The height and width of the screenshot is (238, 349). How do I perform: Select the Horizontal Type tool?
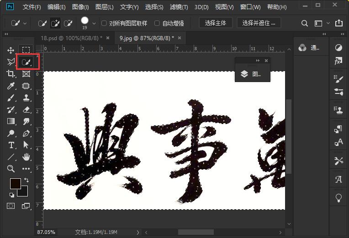point(11,145)
